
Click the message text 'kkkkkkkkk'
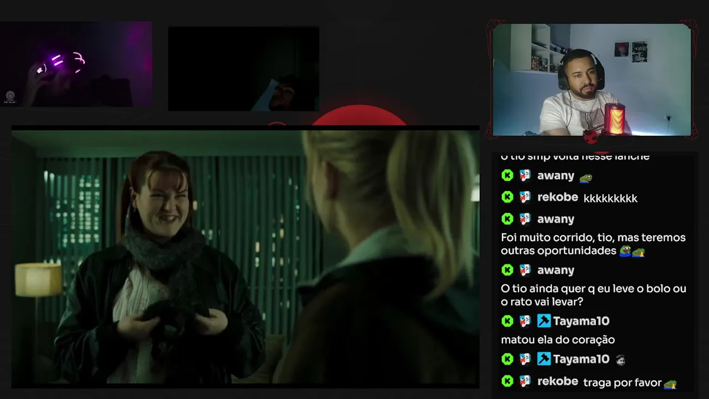click(x=610, y=198)
